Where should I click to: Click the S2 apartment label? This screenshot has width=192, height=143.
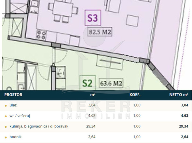pos(88,83)
